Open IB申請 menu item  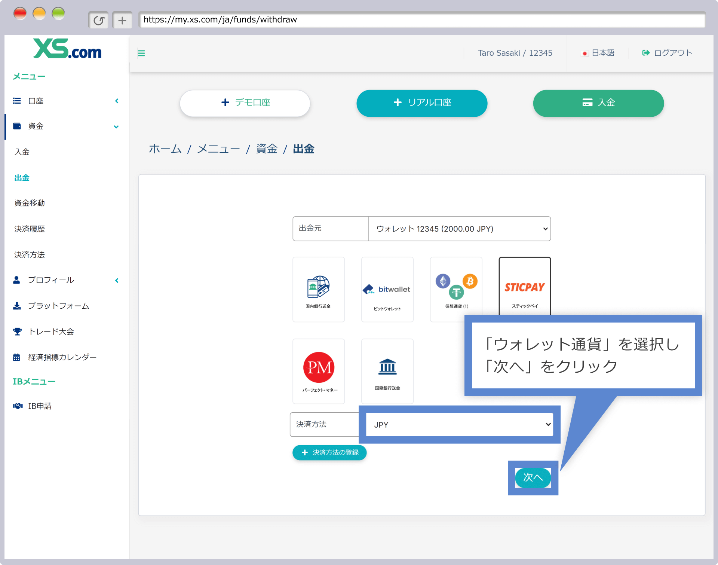40,406
